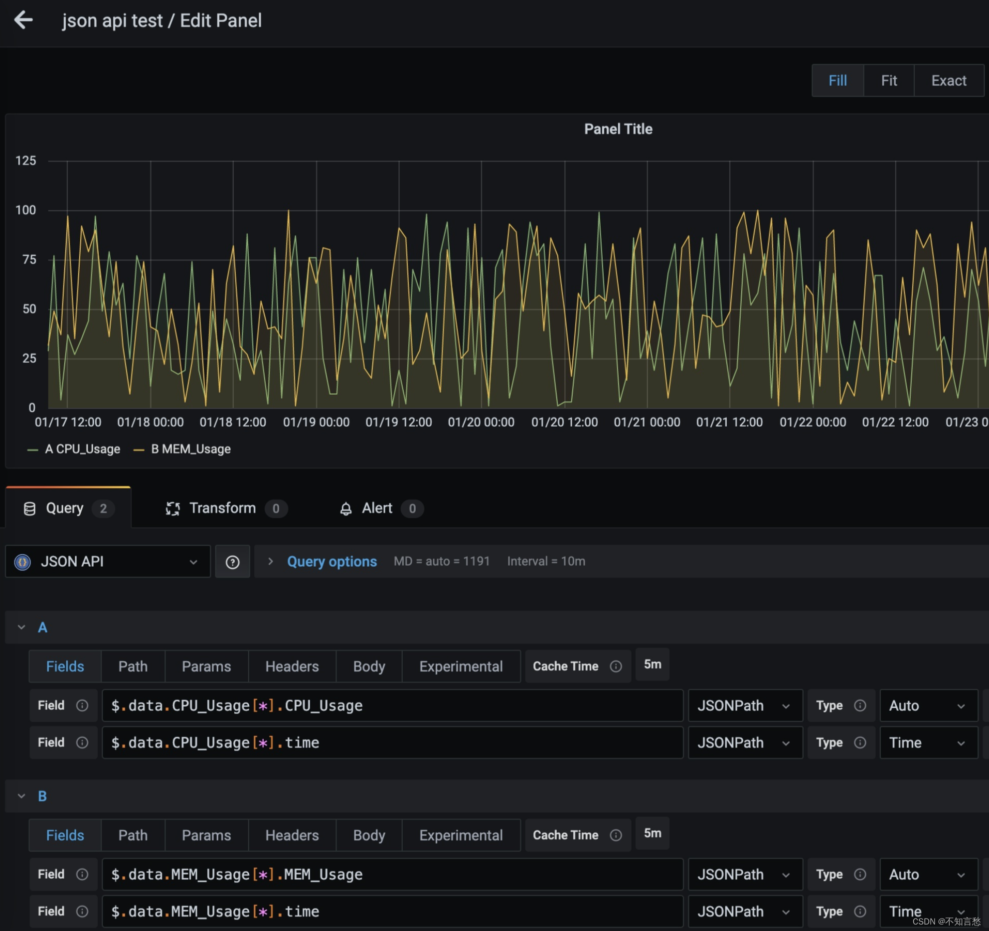The height and width of the screenshot is (931, 989).
Task: Click the $.data.MEM_Usage[*].time field input
Action: (x=392, y=911)
